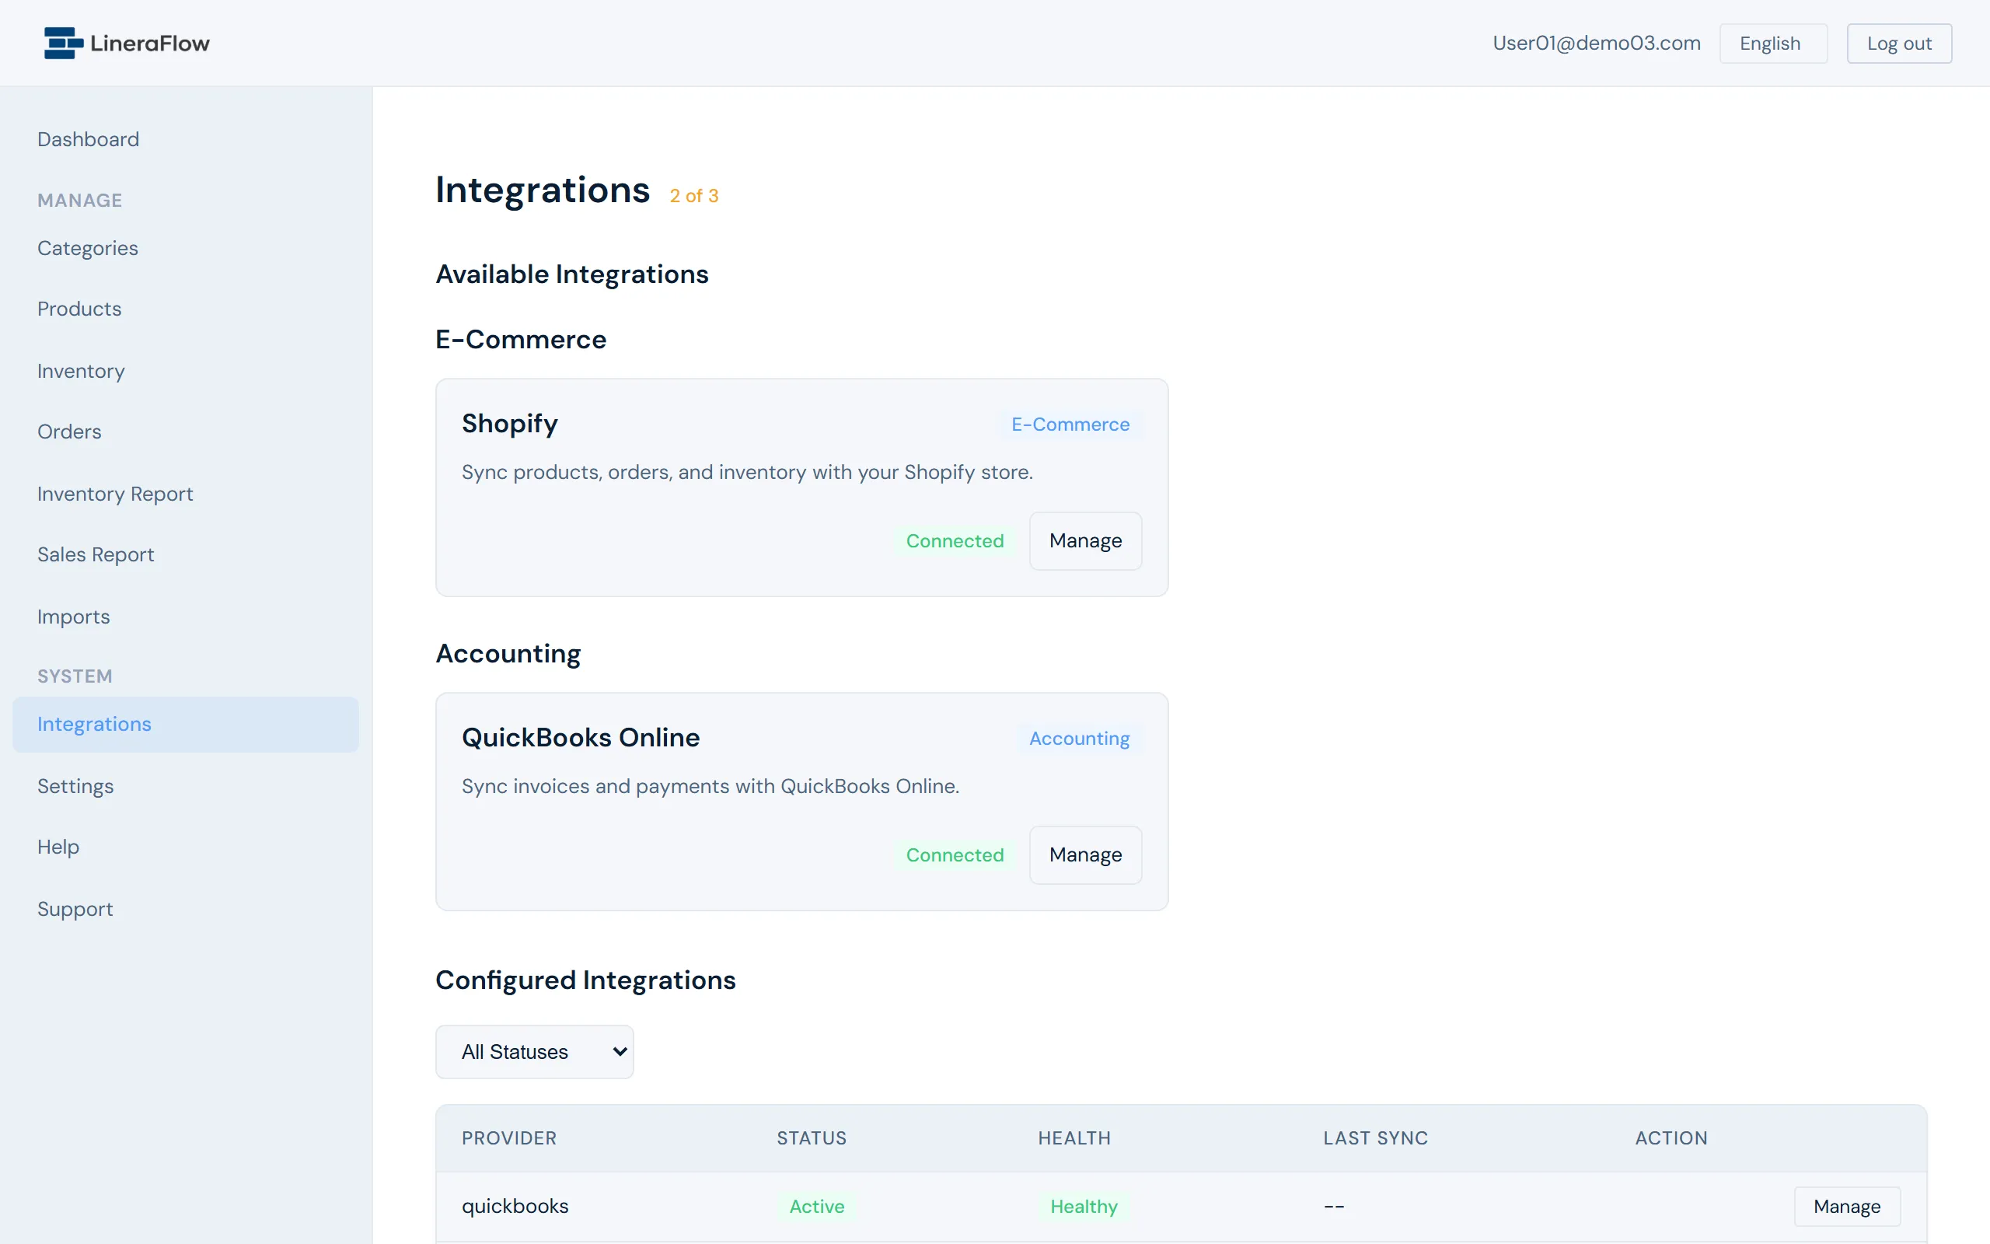View the Inventory Report
The height and width of the screenshot is (1244, 1990).
[115, 494]
